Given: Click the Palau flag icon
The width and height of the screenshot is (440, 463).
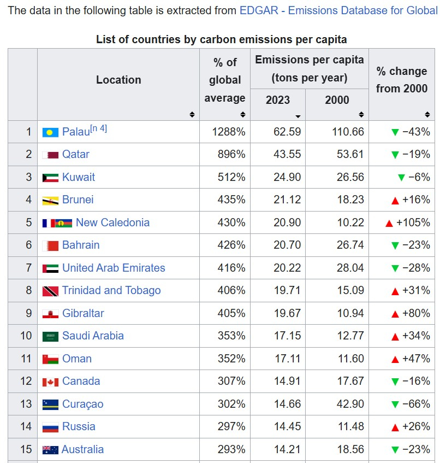Looking at the screenshot, I should [50, 132].
